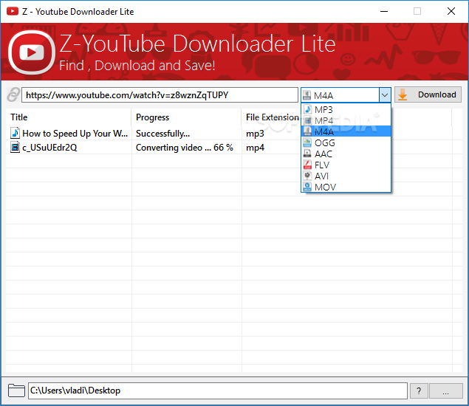Click 'Converting video ... 66 %' cell
469x406 pixels.
[184, 148]
